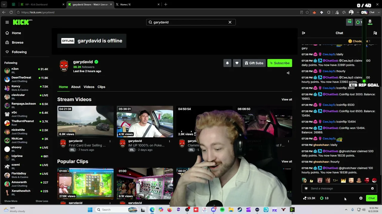382x214 pixels.
Task: Send message with green Chat button
Action: click(x=372, y=198)
